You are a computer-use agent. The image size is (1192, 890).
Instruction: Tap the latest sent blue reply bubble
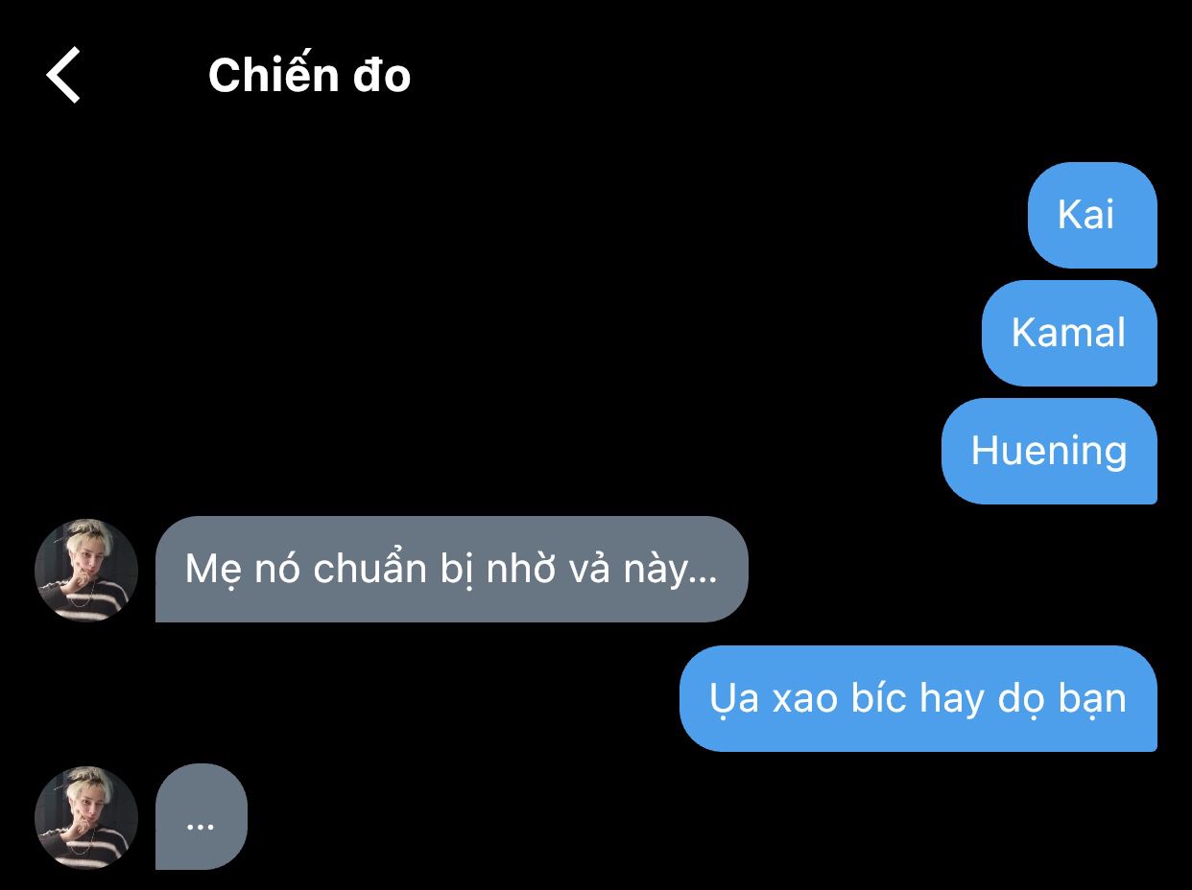(918, 698)
